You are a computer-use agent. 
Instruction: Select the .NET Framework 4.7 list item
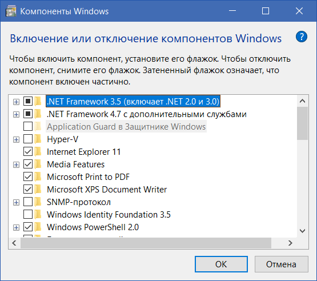click(147, 114)
